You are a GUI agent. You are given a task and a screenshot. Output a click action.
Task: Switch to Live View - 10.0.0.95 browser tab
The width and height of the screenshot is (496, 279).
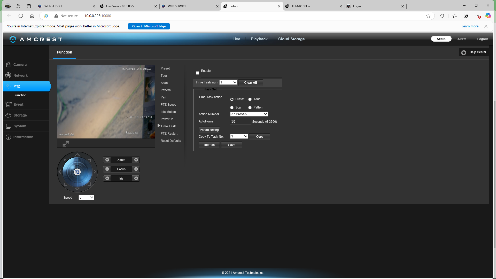coord(128,6)
